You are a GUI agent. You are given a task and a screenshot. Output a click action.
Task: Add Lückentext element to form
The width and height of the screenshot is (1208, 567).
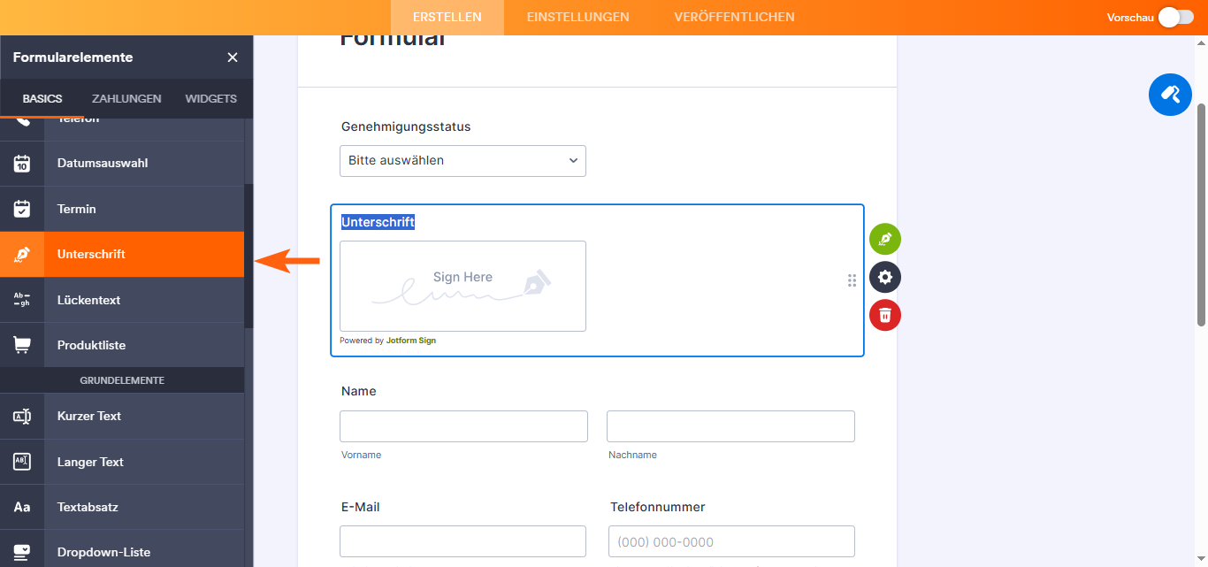click(x=122, y=300)
